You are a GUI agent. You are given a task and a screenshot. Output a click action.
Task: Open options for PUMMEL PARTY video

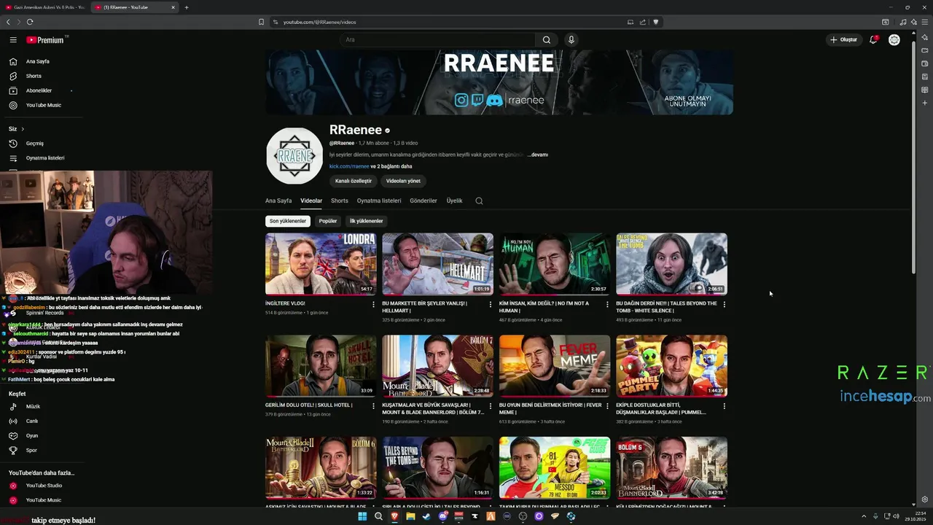[x=724, y=406]
